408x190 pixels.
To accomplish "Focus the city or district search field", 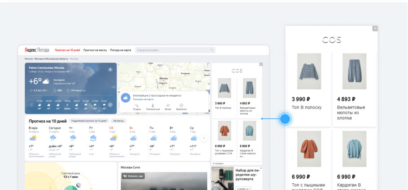I will click(x=175, y=50).
